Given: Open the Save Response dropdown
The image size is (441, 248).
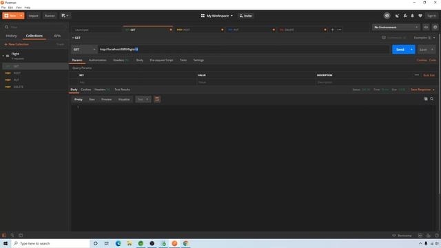Looking at the screenshot, I should 422,90.
